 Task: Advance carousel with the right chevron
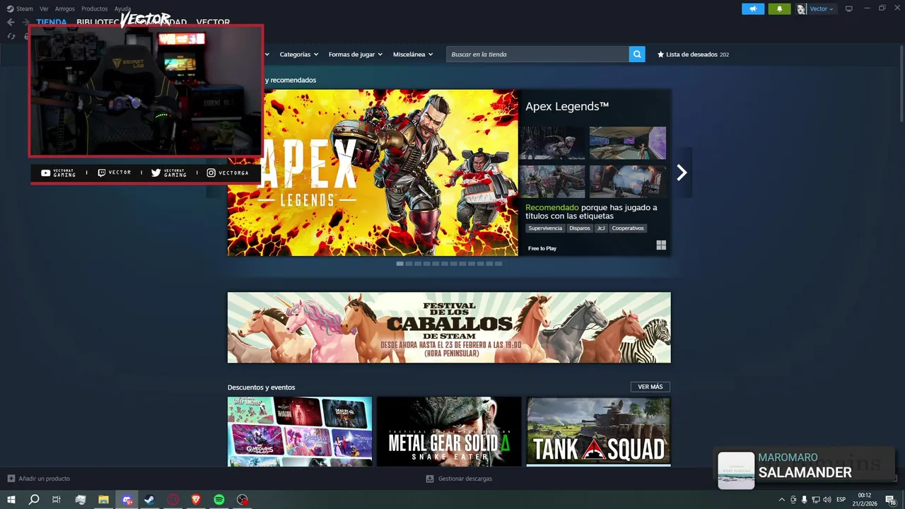pos(682,172)
